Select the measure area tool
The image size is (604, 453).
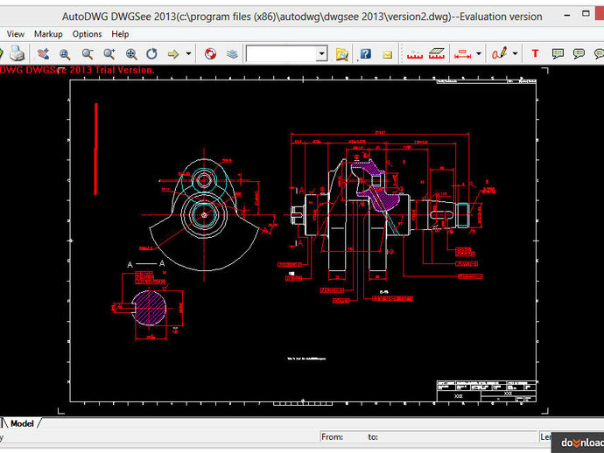pos(437,54)
